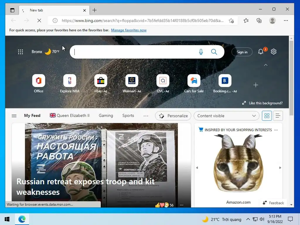Viewport: 300px width, 225px height.
Task: Expand Content visible dropdown
Action: point(226,116)
